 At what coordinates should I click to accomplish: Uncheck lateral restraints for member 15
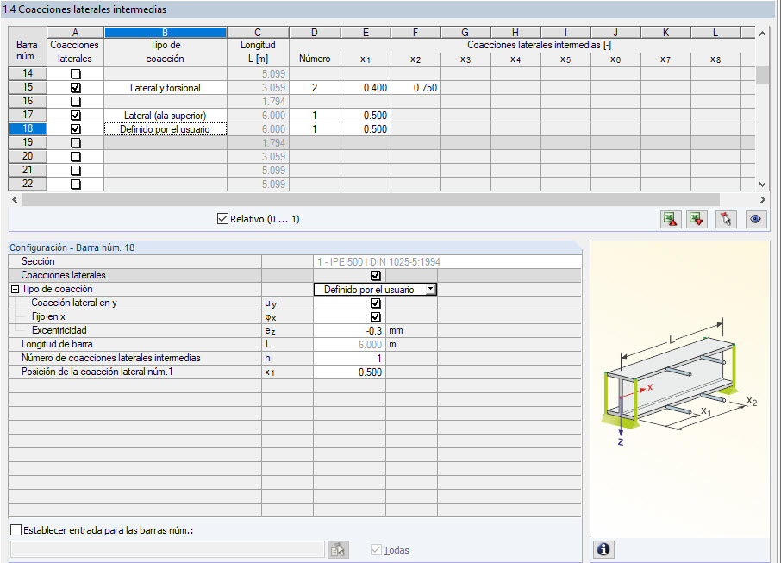coord(75,88)
